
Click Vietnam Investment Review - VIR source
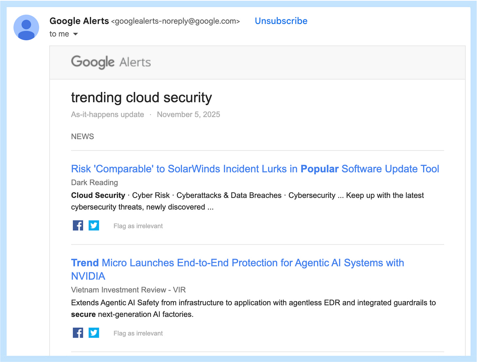tap(128, 290)
